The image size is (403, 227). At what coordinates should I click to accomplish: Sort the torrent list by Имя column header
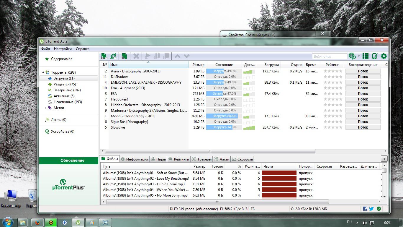[x=148, y=65]
